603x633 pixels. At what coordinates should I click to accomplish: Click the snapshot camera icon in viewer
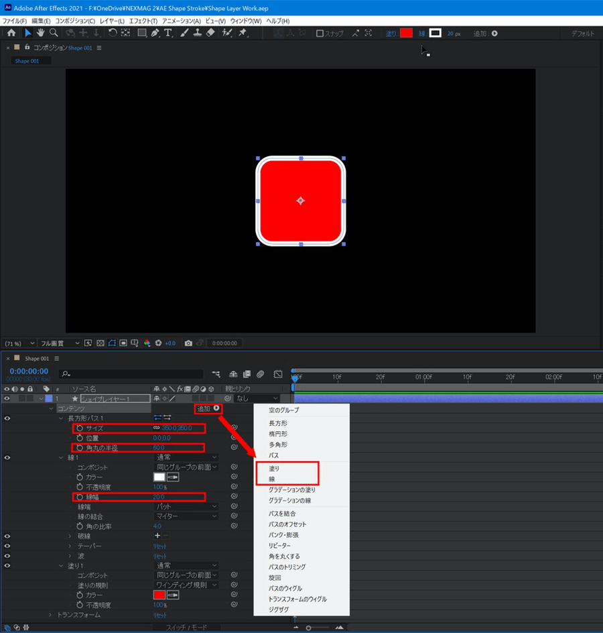[x=188, y=343]
